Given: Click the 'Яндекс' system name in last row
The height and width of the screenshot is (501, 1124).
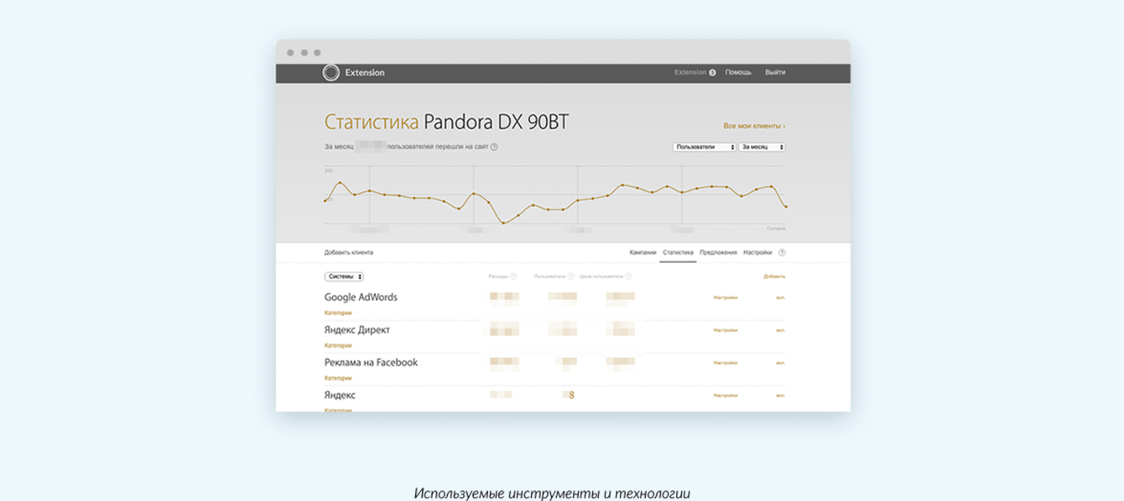Looking at the screenshot, I should point(340,395).
